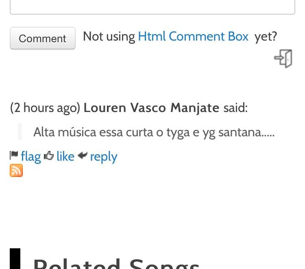The image size is (305, 269).
Task: Open the orange RSS feed icon
Action: 16,170
